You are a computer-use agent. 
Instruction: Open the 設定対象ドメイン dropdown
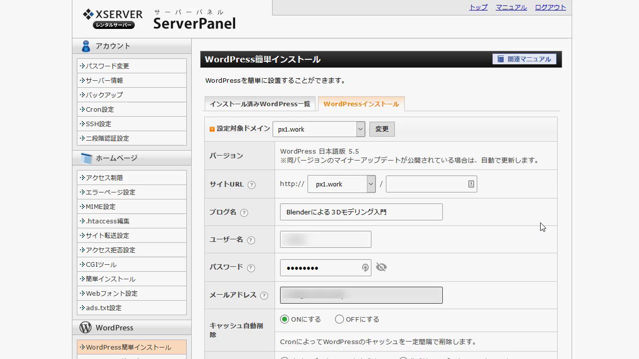pos(319,129)
